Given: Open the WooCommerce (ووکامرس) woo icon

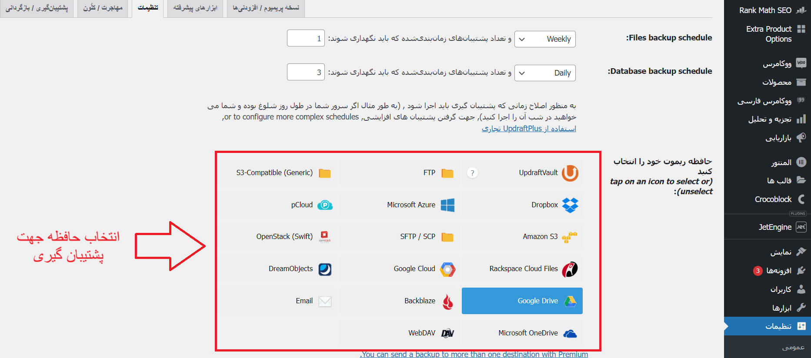Looking at the screenshot, I should click(801, 63).
